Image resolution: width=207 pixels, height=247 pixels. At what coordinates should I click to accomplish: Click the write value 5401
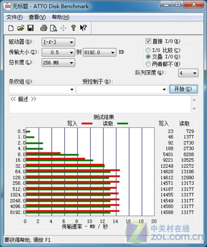(x=168, y=154)
